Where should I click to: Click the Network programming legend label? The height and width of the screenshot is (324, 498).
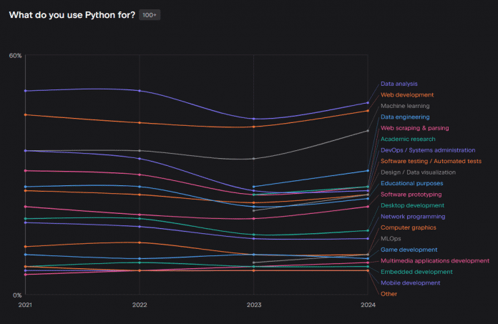tap(413, 216)
